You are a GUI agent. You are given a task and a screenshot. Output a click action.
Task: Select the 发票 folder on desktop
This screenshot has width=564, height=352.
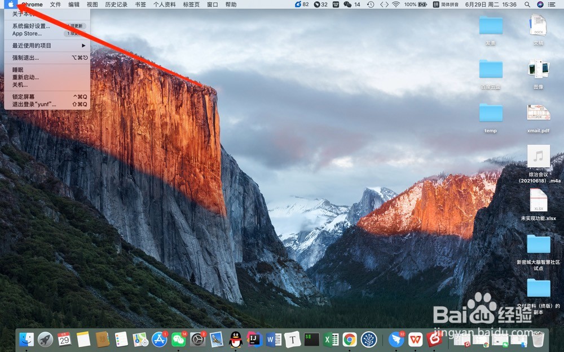491,30
